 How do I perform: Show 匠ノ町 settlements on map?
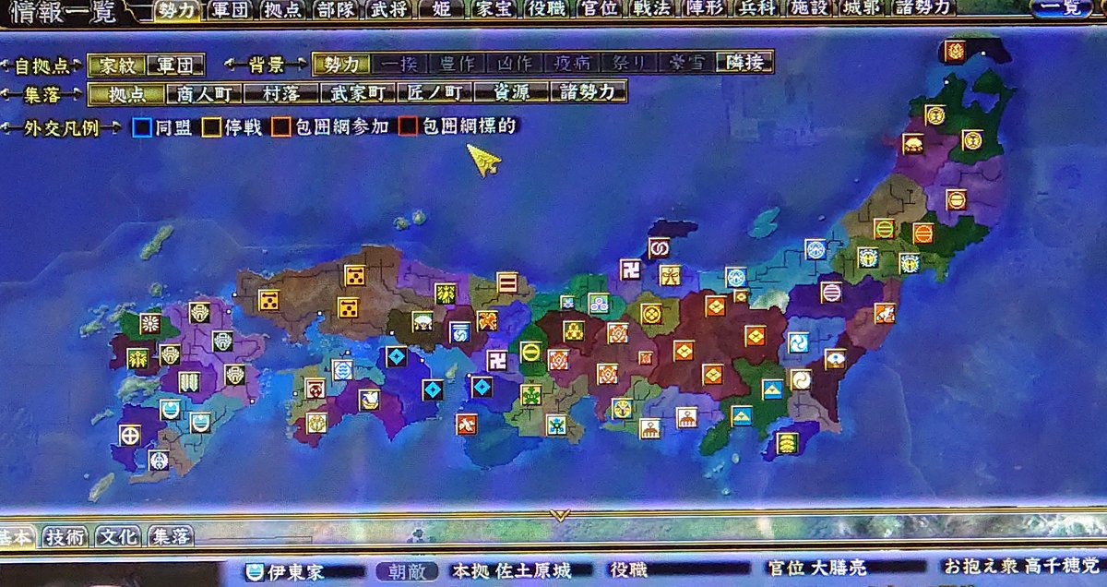(434, 92)
